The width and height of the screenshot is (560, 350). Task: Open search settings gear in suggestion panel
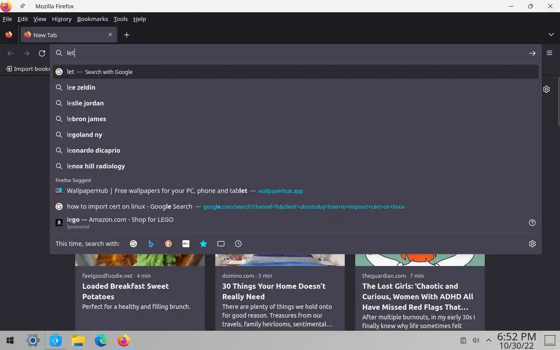(x=532, y=244)
